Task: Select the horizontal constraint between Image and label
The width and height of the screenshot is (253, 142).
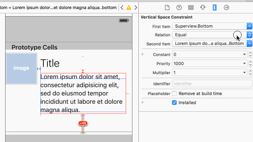Action: (39, 69)
